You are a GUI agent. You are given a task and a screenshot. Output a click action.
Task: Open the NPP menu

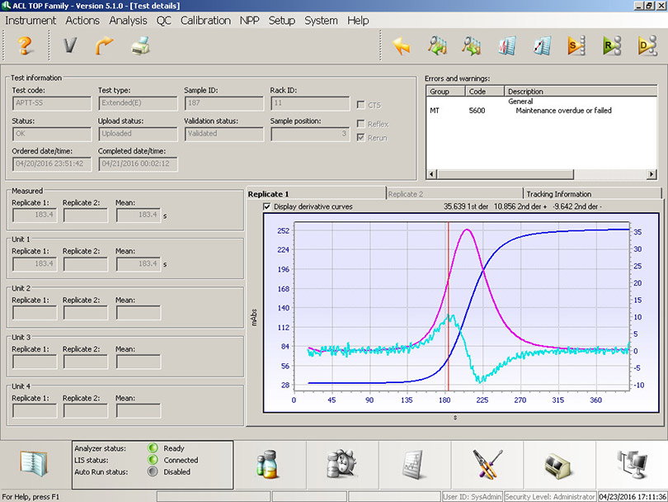click(x=249, y=21)
